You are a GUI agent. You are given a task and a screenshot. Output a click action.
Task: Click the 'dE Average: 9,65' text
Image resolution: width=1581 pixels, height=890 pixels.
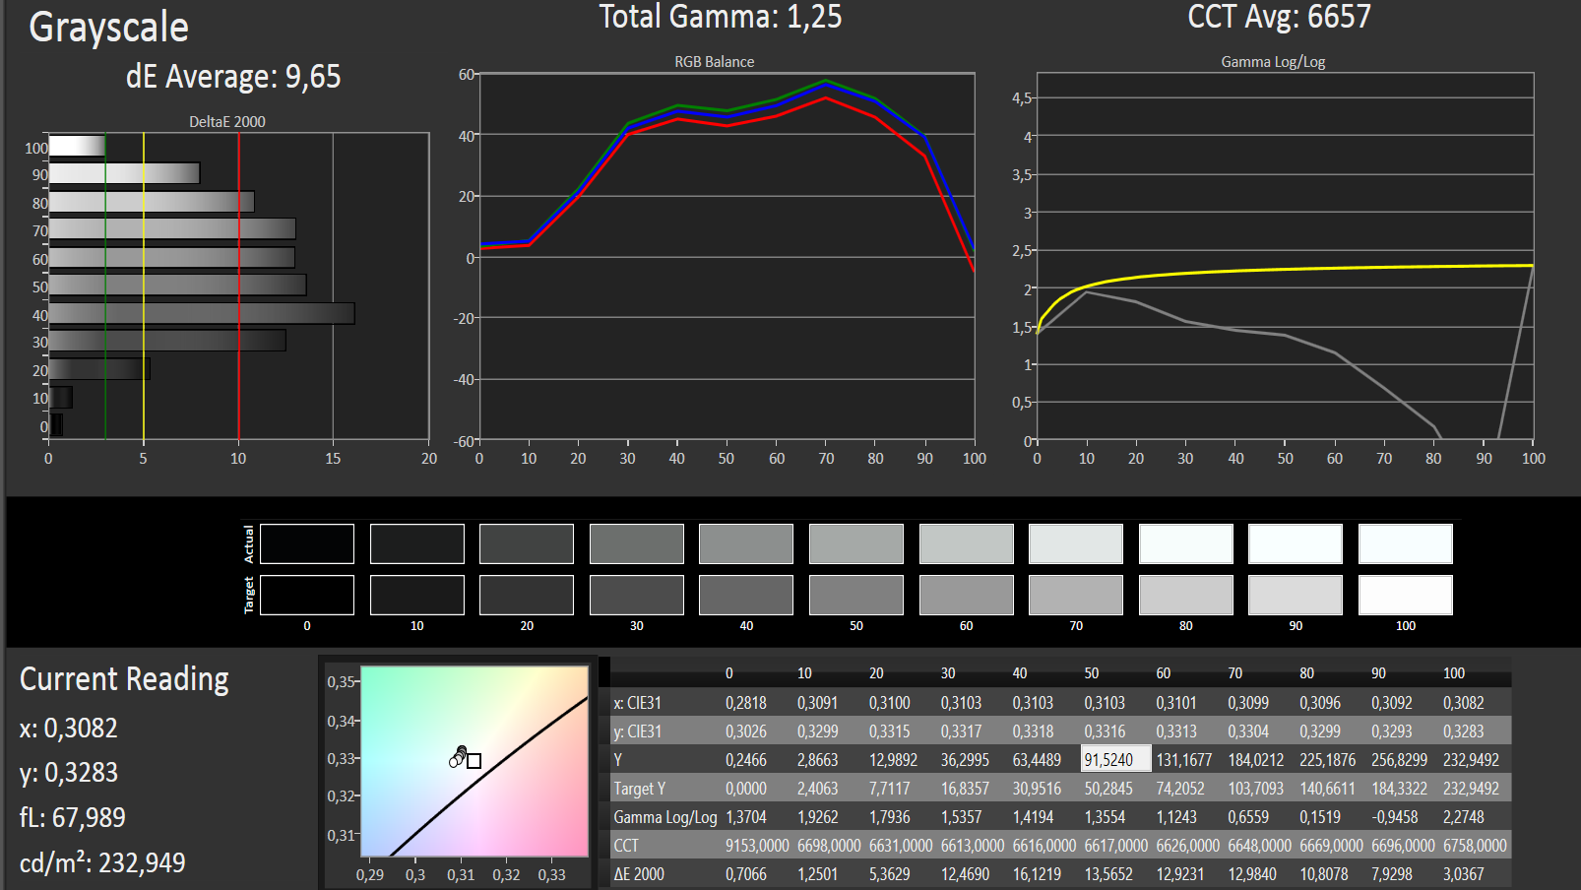(x=233, y=77)
